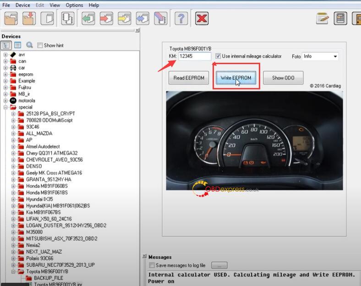Image resolution: width=361 pixels, height=286 pixels.
Task: Expand the car tree node
Action: pos(5,68)
